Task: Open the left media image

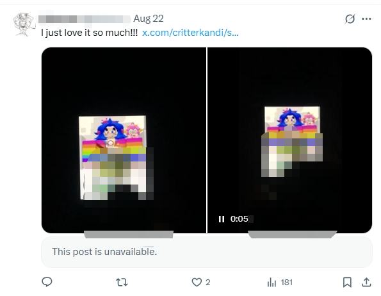Action: pyautogui.click(x=124, y=140)
